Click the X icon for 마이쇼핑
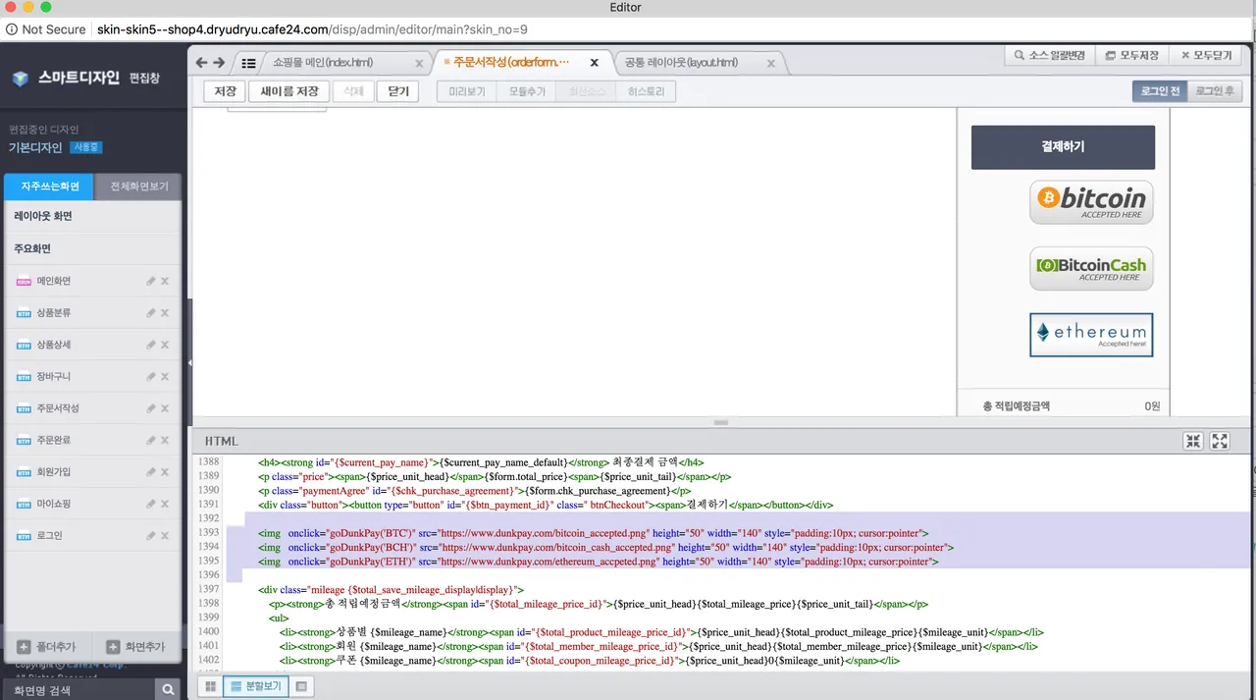Image resolution: width=1256 pixels, height=700 pixels. point(165,504)
